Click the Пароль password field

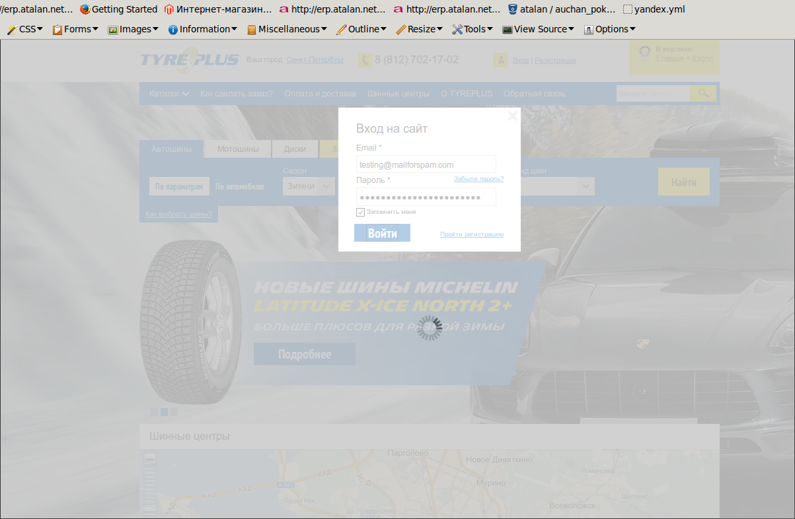pyautogui.click(x=426, y=197)
